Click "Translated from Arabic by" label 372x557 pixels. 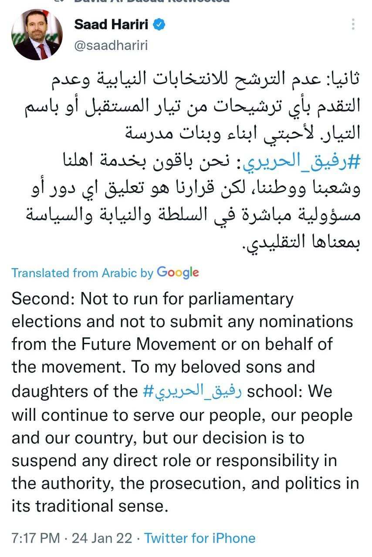pyautogui.click(x=82, y=273)
